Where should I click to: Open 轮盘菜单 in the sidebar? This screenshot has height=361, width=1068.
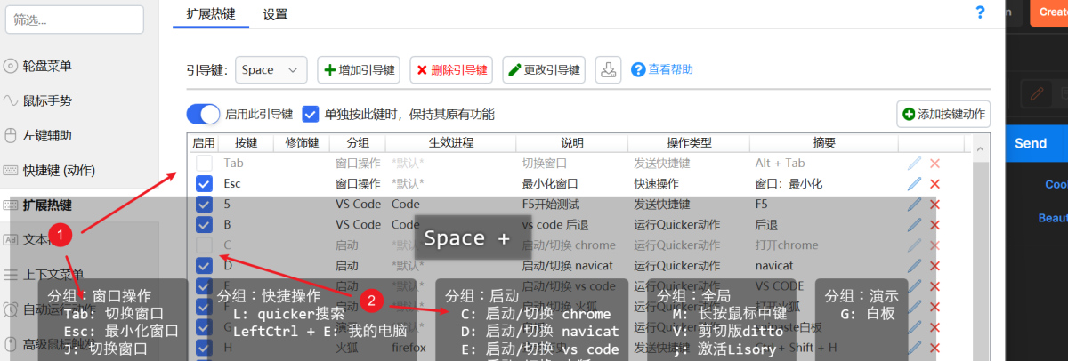point(47,66)
